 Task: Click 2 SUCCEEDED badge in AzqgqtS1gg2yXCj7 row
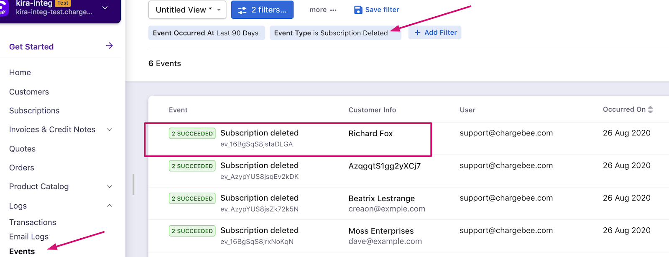click(x=192, y=166)
